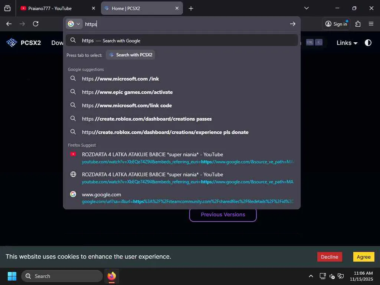Pick suggestion epic games.com/activate

[182, 92]
